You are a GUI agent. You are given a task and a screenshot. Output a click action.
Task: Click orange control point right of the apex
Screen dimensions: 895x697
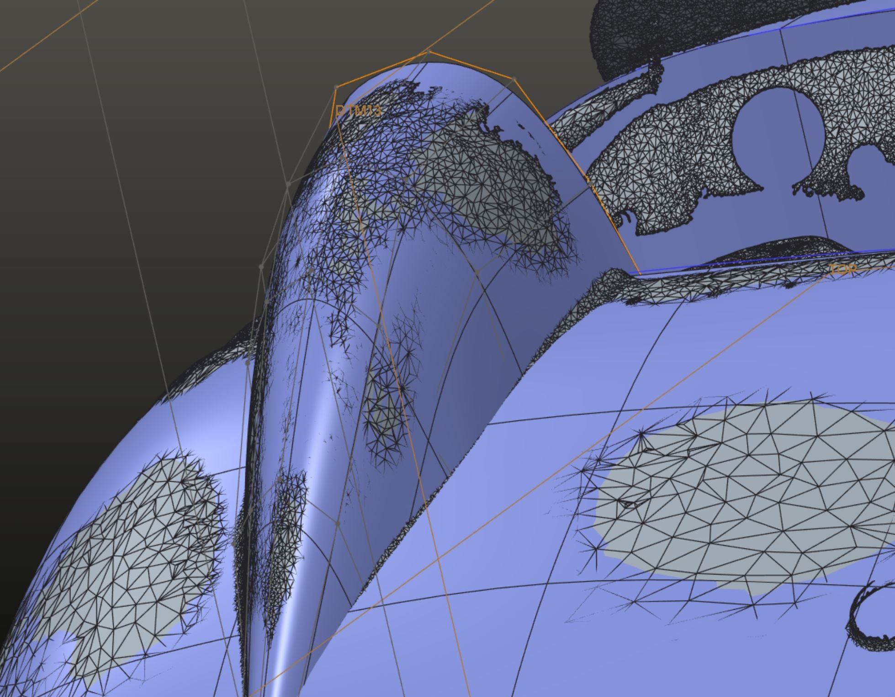click(x=514, y=79)
